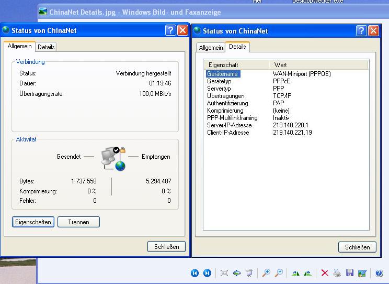Image resolution: width=389 pixels, height=284 pixels.
Task: Save a copy via floppy icon
Action: pos(350,273)
